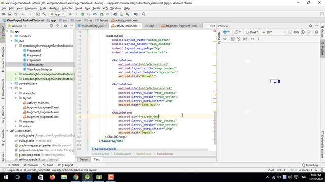Click the Make Project hammer icon
Screen dimensions: 325x182
click(x=44, y=14)
